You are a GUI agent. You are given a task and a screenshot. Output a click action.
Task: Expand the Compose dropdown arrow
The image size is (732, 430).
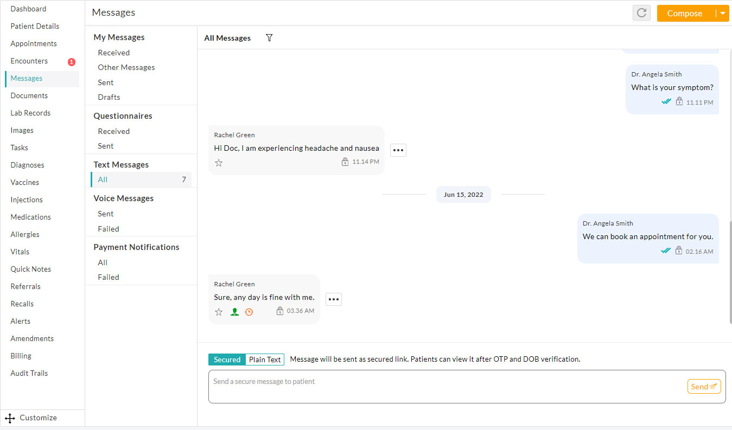click(x=722, y=14)
